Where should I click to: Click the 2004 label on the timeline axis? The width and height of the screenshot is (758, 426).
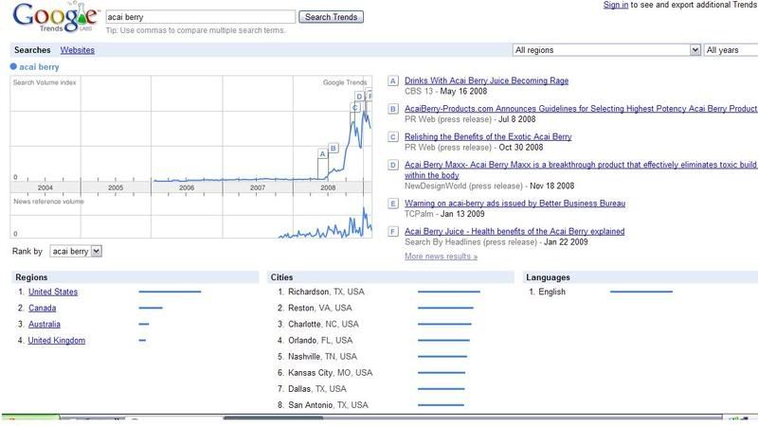coord(45,187)
